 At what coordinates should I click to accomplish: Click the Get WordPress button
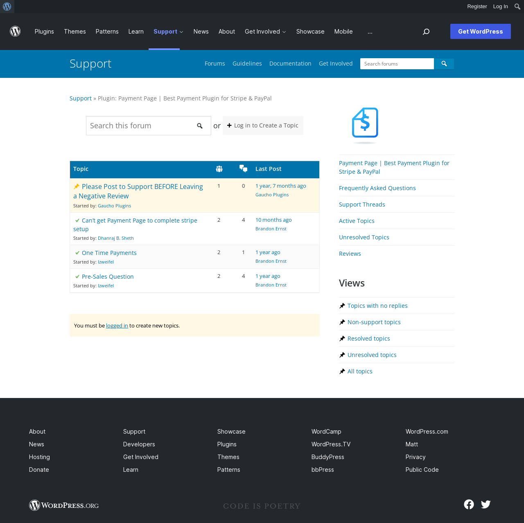coord(481,32)
